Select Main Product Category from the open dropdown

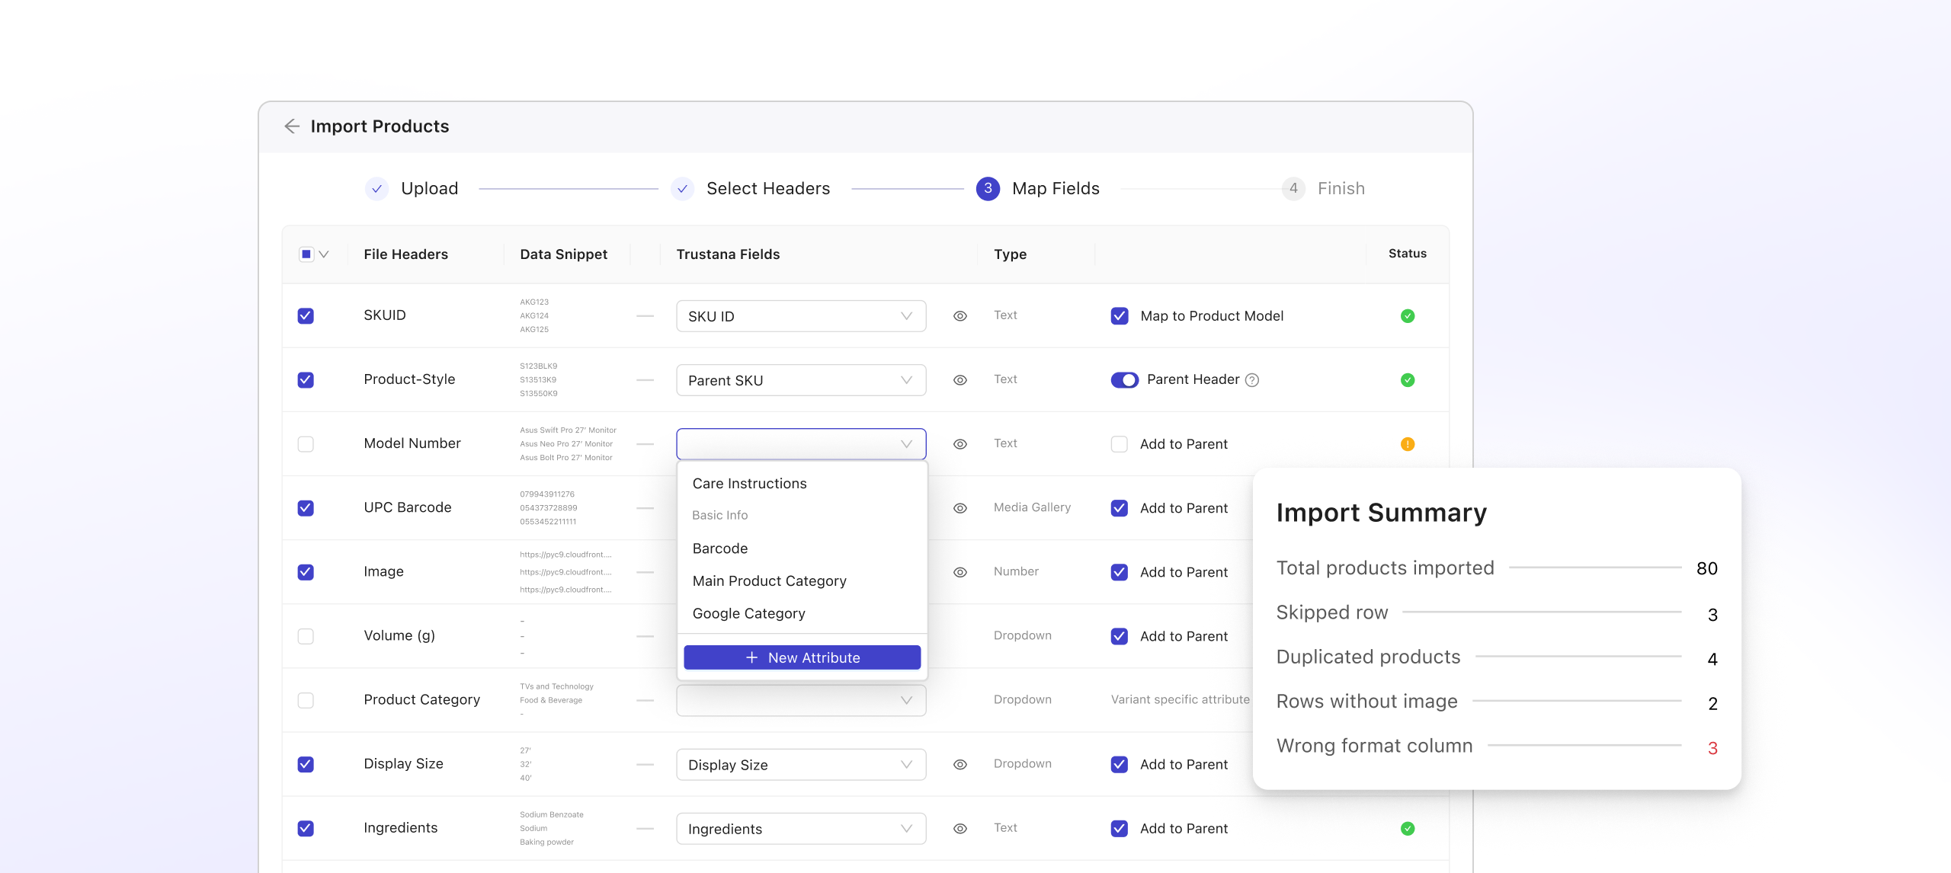coord(769,580)
